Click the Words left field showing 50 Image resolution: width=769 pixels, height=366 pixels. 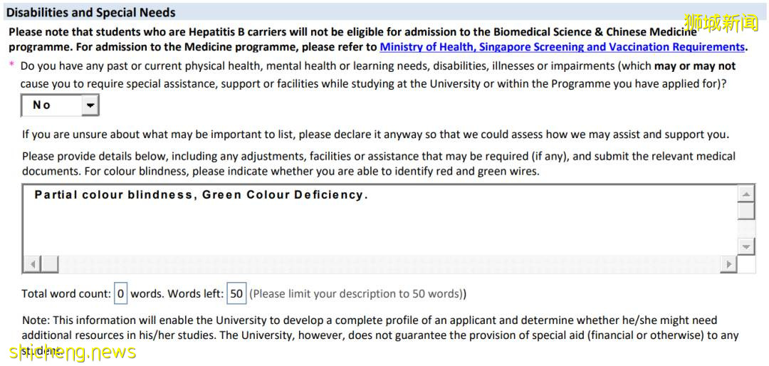(x=236, y=293)
